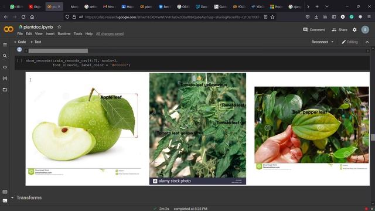This screenshot has height=211, width=375.
Task: Open the Variables inspector {x}
Action: point(5,78)
